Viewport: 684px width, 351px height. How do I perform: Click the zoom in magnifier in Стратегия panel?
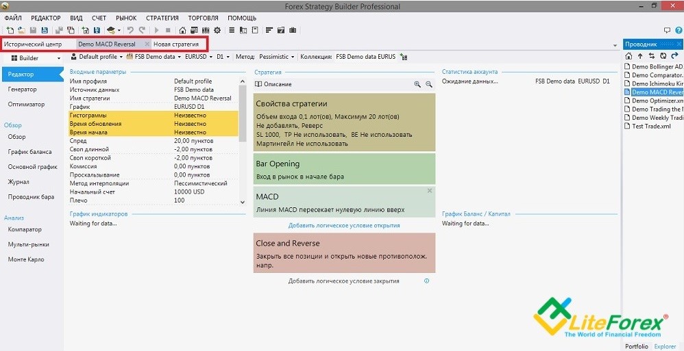pyautogui.click(x=417, y=84)
